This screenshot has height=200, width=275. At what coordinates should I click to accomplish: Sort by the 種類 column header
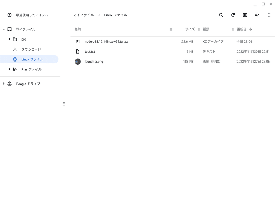(206, 29)
